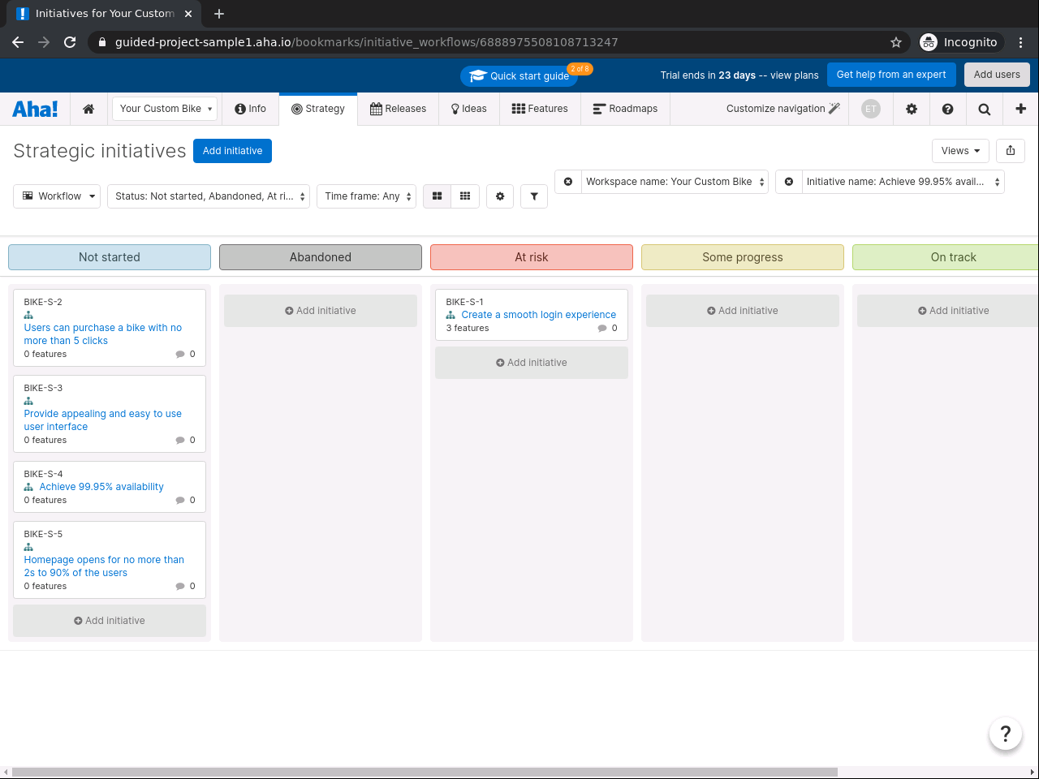The height and width of the screenshot is (779, 1039).
Task: Click hierarchy icon on BIKE-S-1 card
Action: [x=451, y=315]
